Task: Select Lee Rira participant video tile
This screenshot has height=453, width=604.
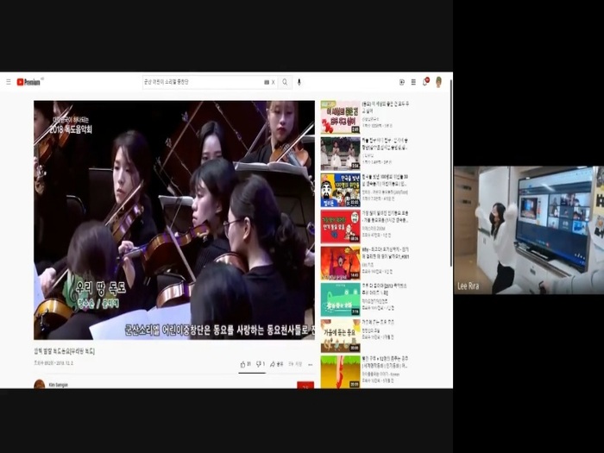Action: (x=529, y=230)
